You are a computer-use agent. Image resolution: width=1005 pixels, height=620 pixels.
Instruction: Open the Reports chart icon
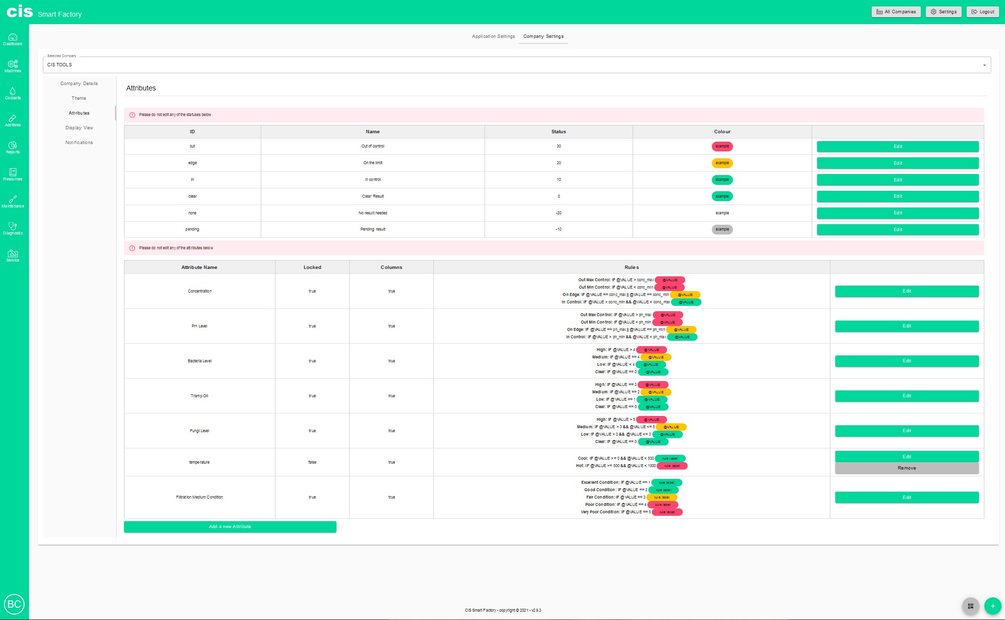[13, 148]
